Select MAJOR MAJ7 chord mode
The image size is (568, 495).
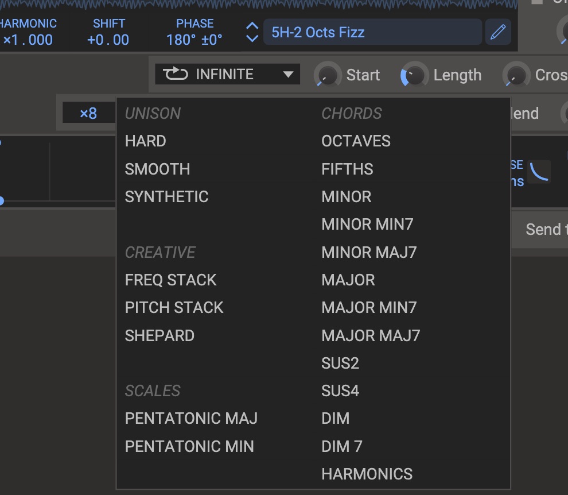coord(371,335)
